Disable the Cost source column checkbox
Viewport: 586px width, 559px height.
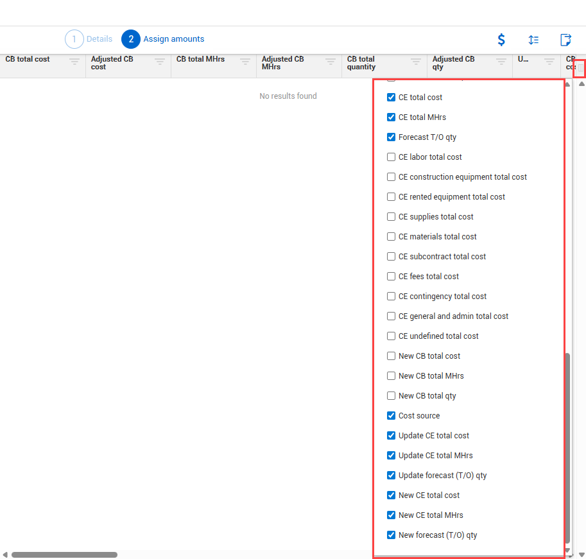point(392,416)
